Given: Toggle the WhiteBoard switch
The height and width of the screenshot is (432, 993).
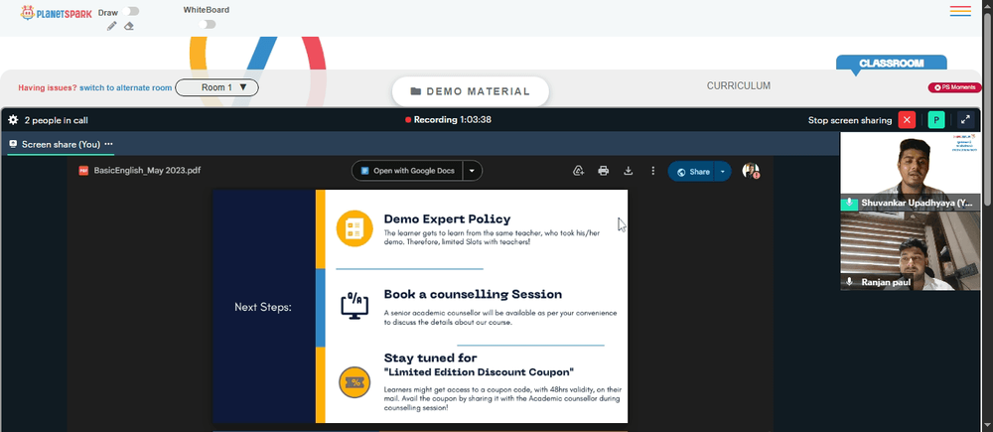Looking at the screenshot, I should pyautogui.click(x=208, y=24).
